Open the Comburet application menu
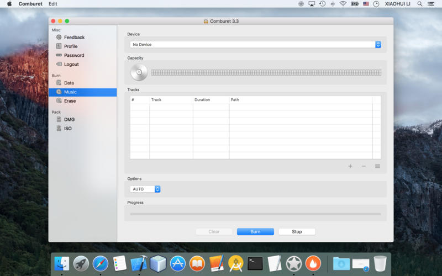Image resolution: width=442 pixels, height=276 pixels. [x=30, y=4]
